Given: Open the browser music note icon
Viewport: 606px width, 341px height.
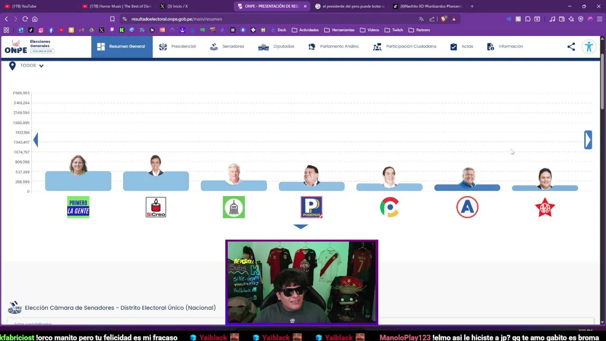Looking at the screenshot, I should point(552,19).
